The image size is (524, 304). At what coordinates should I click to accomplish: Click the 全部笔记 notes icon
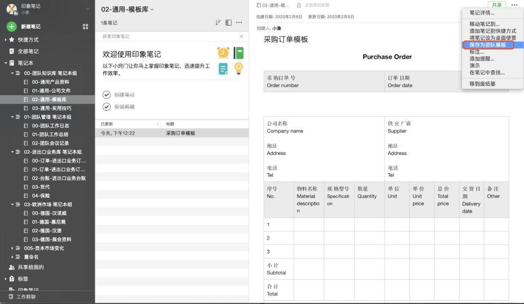click(x=12, y=51)
